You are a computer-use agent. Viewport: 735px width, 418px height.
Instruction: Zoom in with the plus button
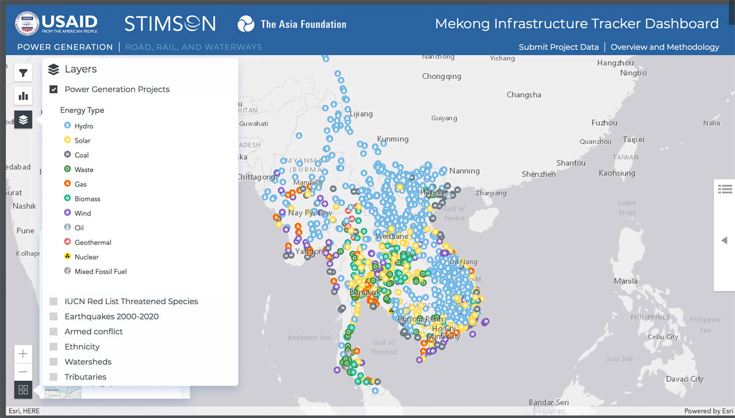click(x=23, y=354)
